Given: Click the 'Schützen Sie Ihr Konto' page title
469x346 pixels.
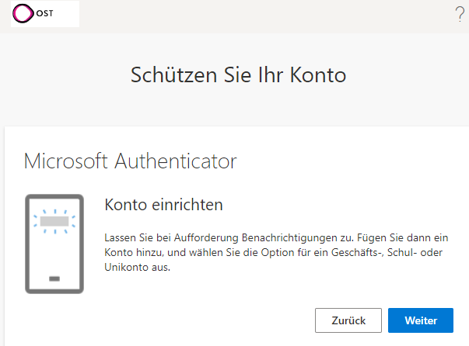Looking at the screenshot, I should [238, 75].
